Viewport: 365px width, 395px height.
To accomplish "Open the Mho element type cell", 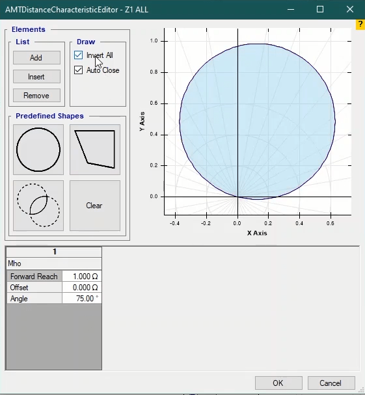I will [x=54, y=264].
